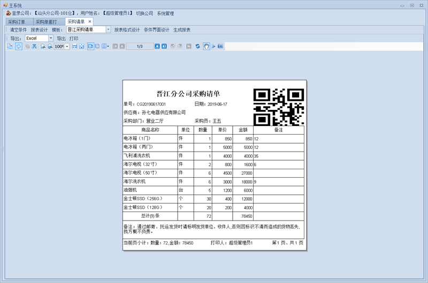Toggle the hand pan tool

pos(206,46)
